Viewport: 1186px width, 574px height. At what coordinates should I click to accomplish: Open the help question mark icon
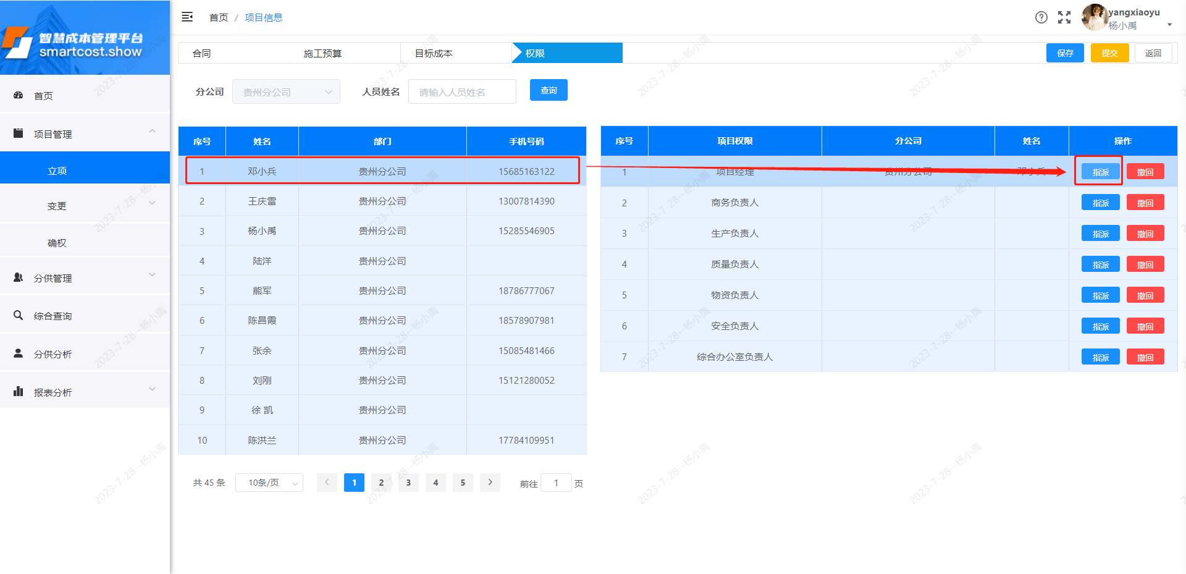click(1041, 17)
